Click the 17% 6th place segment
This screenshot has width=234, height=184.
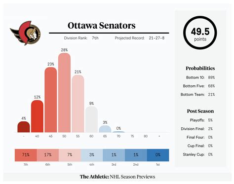48,155
